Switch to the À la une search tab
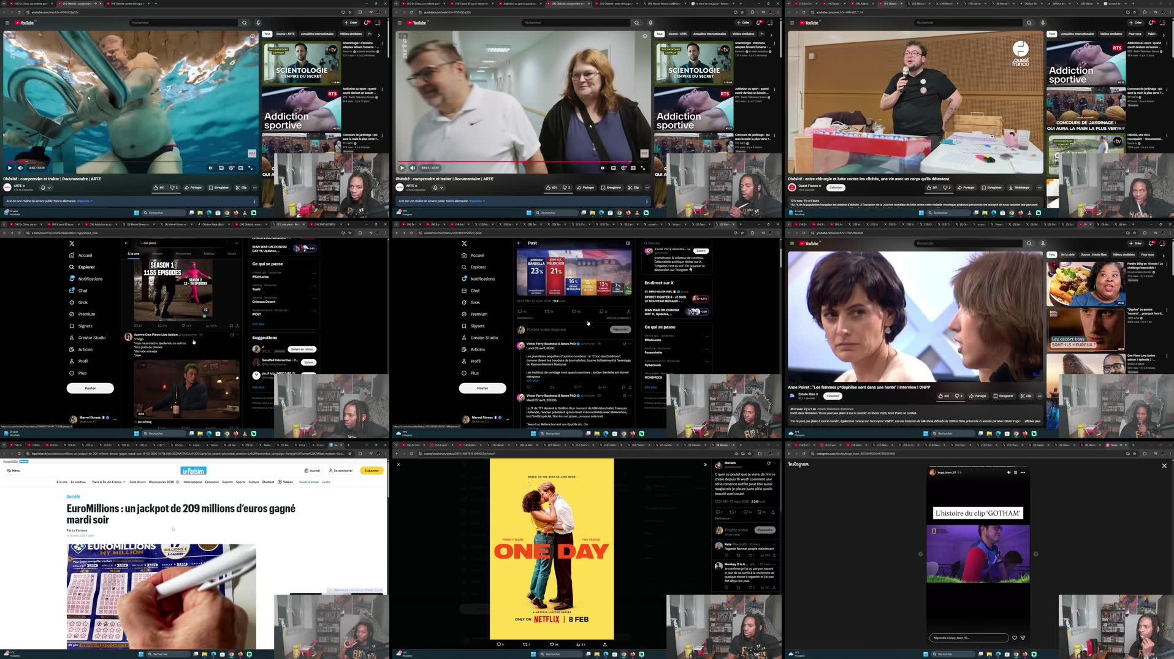1174x659 pixels. click(x=133, y=254)
